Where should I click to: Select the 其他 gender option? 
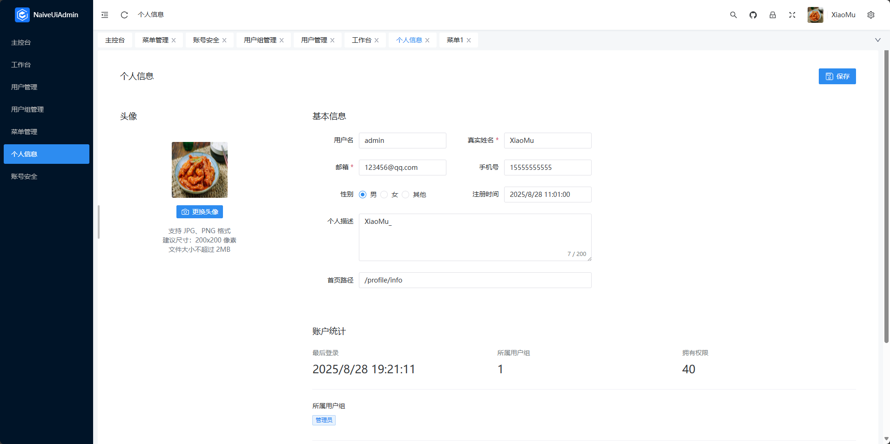click(x=405, y=195)
